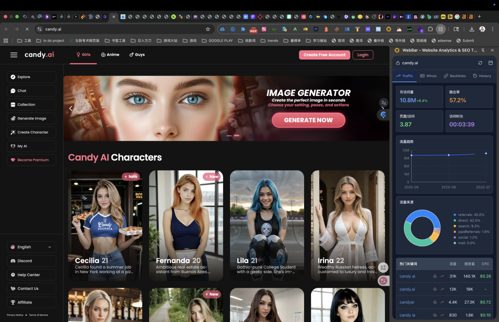Click the 'Submit' bookmark
This screenshot has width=499, height=322.
coord(465,41)
